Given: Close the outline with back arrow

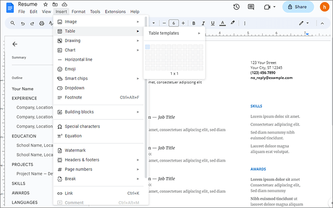Looking at the screenshot, I should point(15,44).
